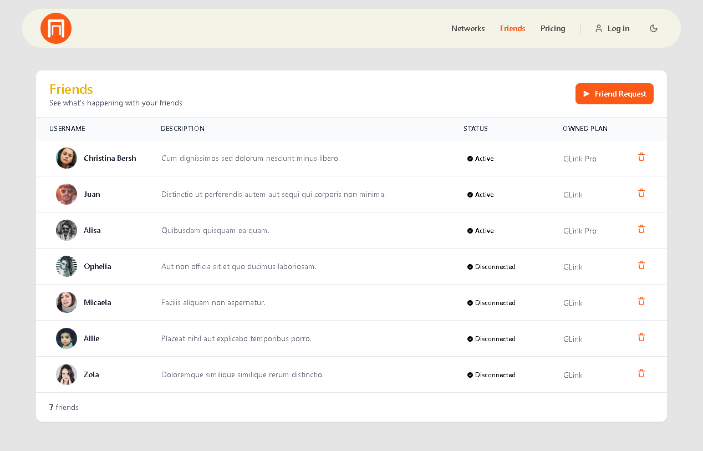Delete friend Ophelia with trash icon

click(x=641, y=265)
